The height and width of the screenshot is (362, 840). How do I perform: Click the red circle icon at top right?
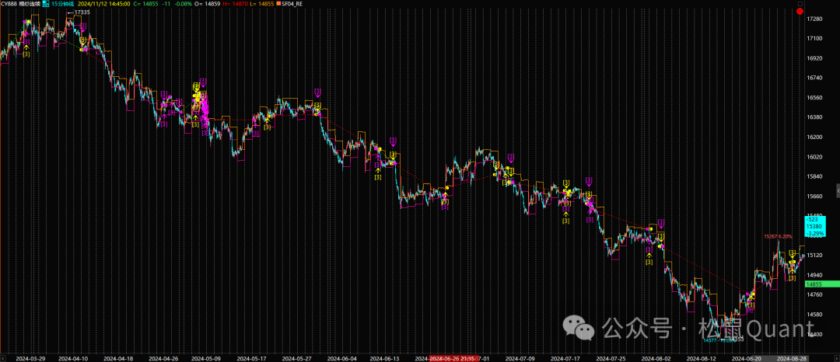coord(800,11)
